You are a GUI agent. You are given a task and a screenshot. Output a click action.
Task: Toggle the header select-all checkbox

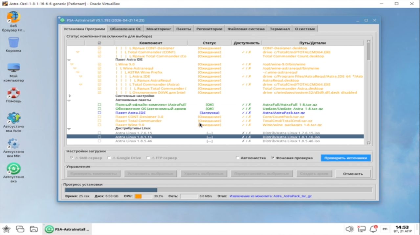pyautogui.click(x=99, y=43)
